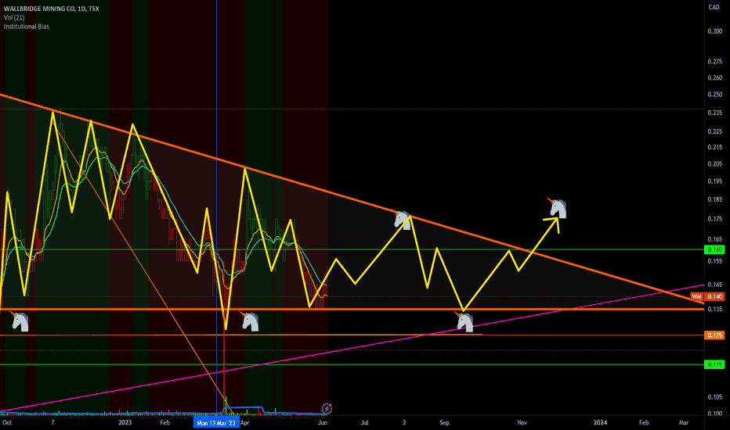This screenshot has width=730, height=430.
Task: Click the 2023 label on time axis
Action: pyautogui.click(x=125, y=422)
